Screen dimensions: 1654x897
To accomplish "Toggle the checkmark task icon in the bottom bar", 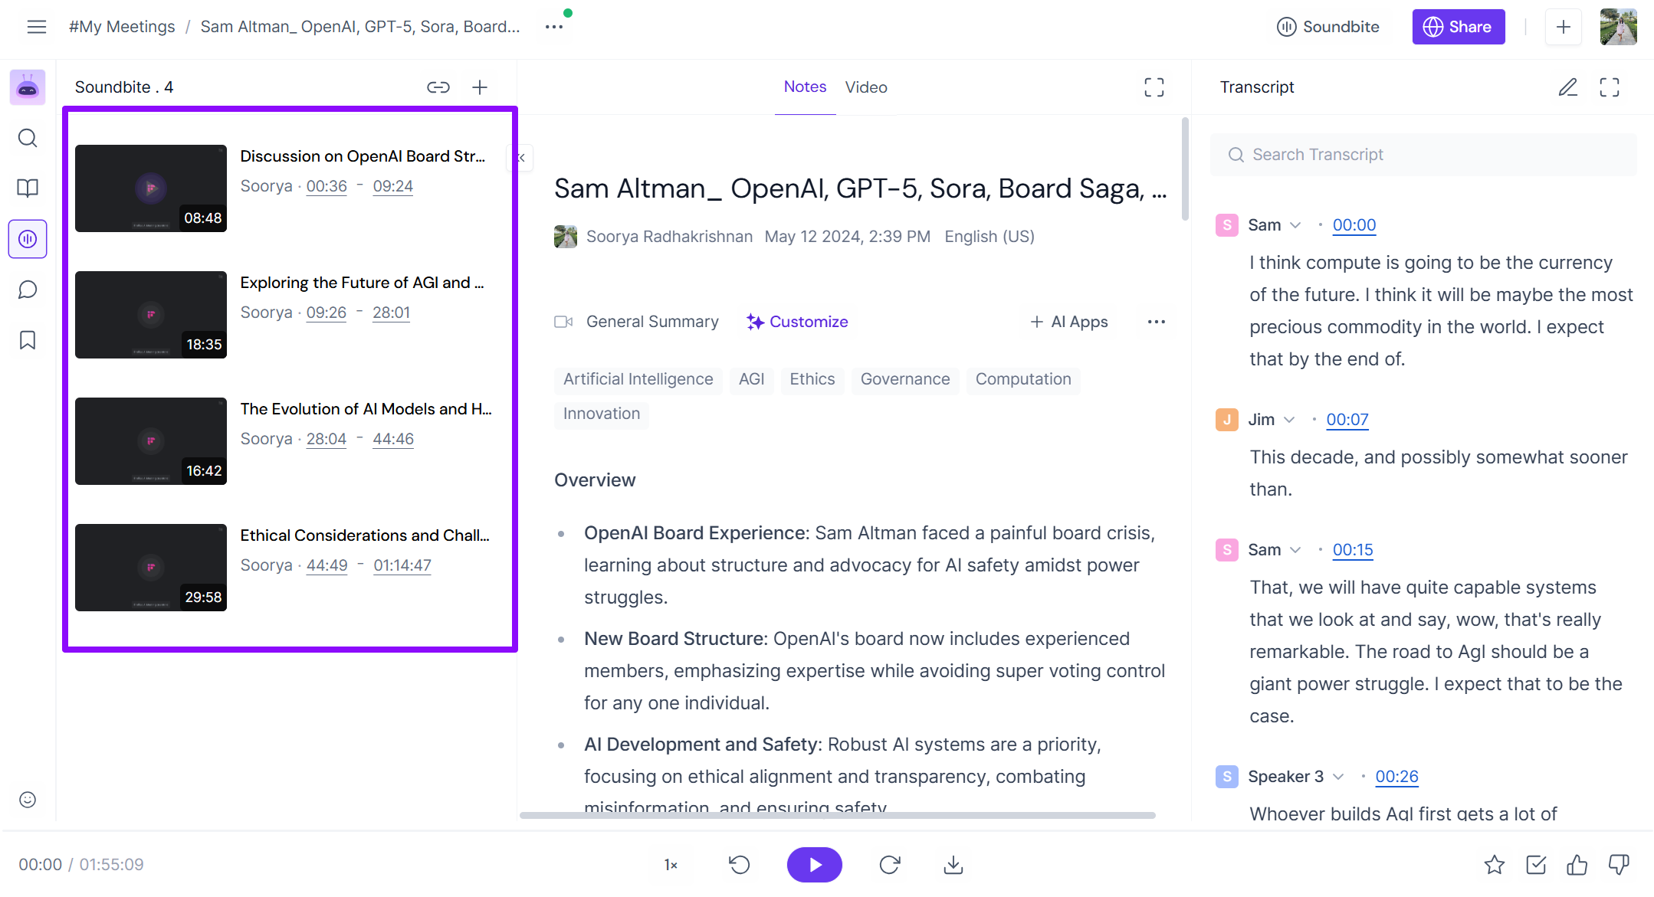I will click(x=1535, y=865).
